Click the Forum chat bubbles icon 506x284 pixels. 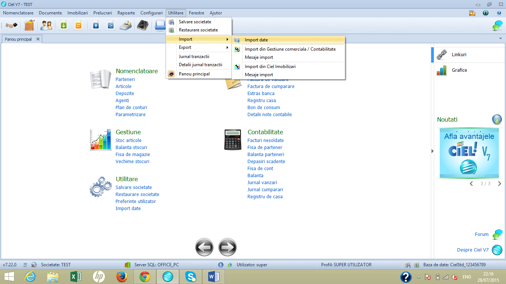pos(497,234)
